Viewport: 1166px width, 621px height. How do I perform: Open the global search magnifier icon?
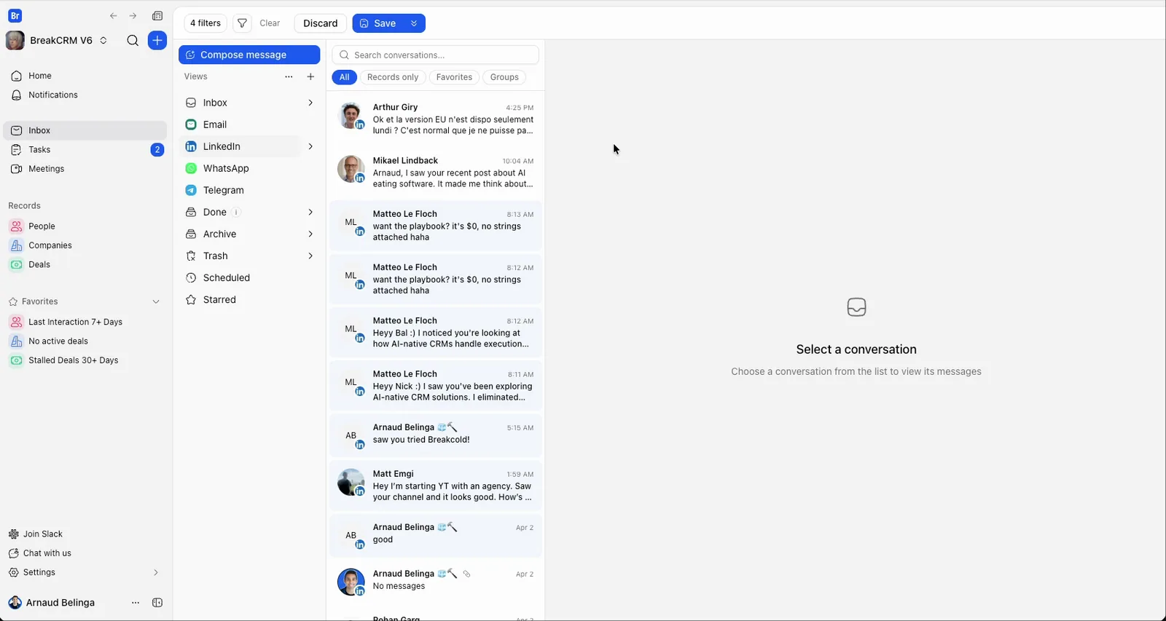[133, 41]
